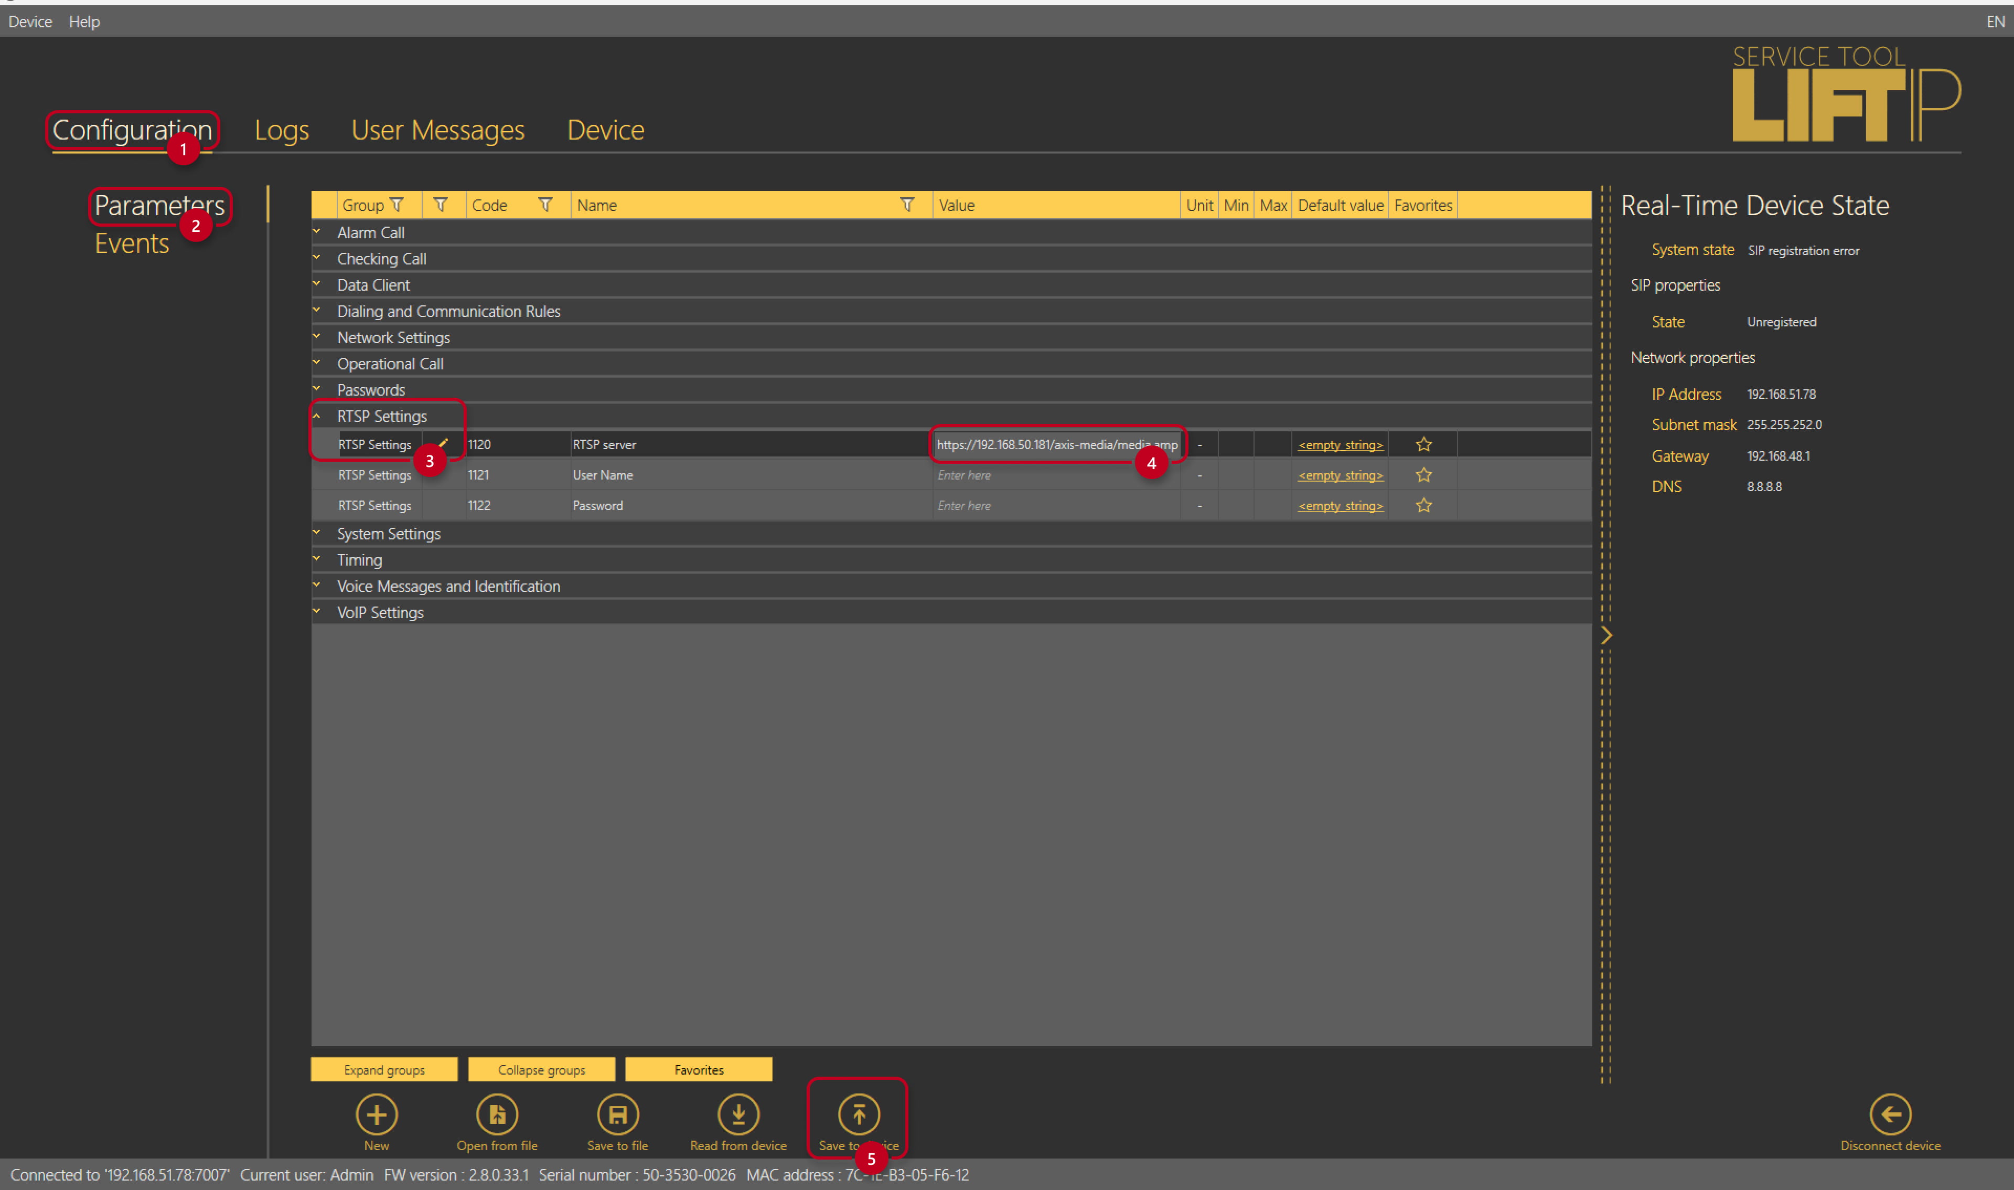This screenshot has height=1190, width=2014.
Task: Edit the RTSP server URL value field
Action: coord(1056,444)
